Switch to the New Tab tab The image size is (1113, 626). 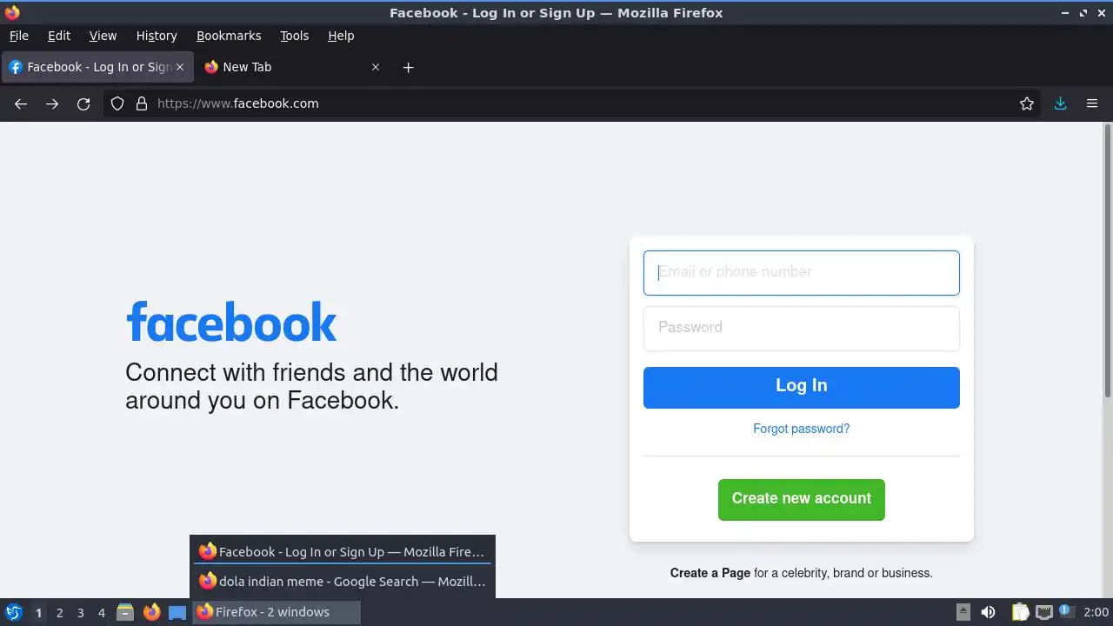(x=293, y=67)
